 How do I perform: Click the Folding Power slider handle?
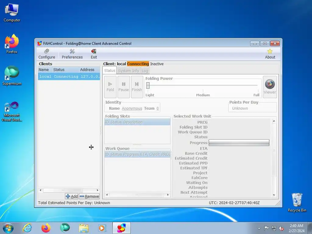coord(148,85)
